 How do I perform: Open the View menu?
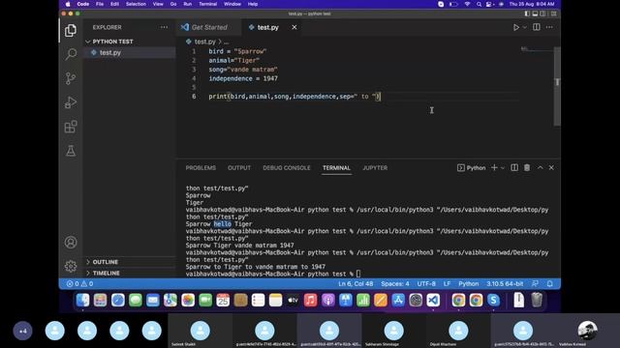pos(158,4)
